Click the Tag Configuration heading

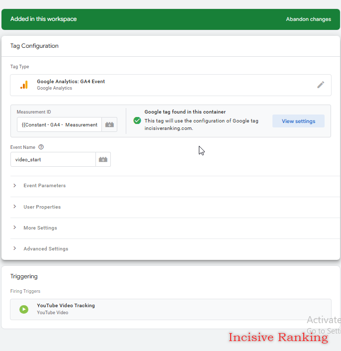pos(34,46)
